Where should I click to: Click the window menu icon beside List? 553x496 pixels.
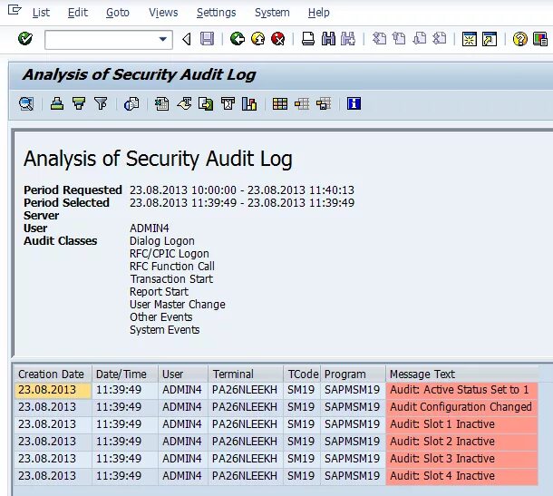[x=15, y=11]
